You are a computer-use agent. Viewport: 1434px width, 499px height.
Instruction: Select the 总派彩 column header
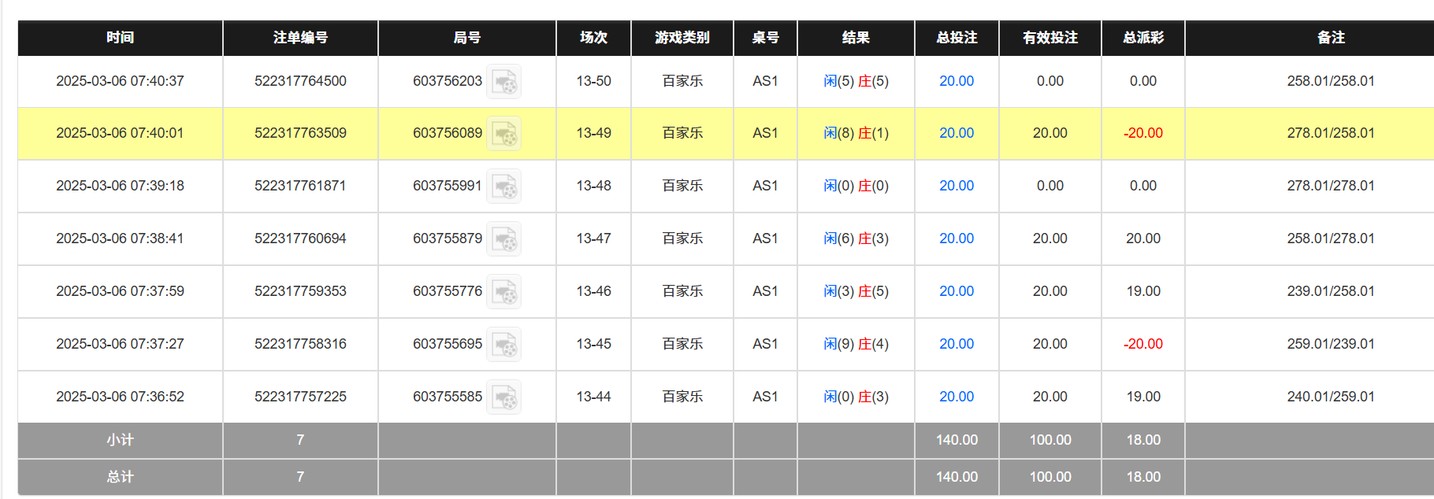pyautogui.click(x=1142, y=38)
